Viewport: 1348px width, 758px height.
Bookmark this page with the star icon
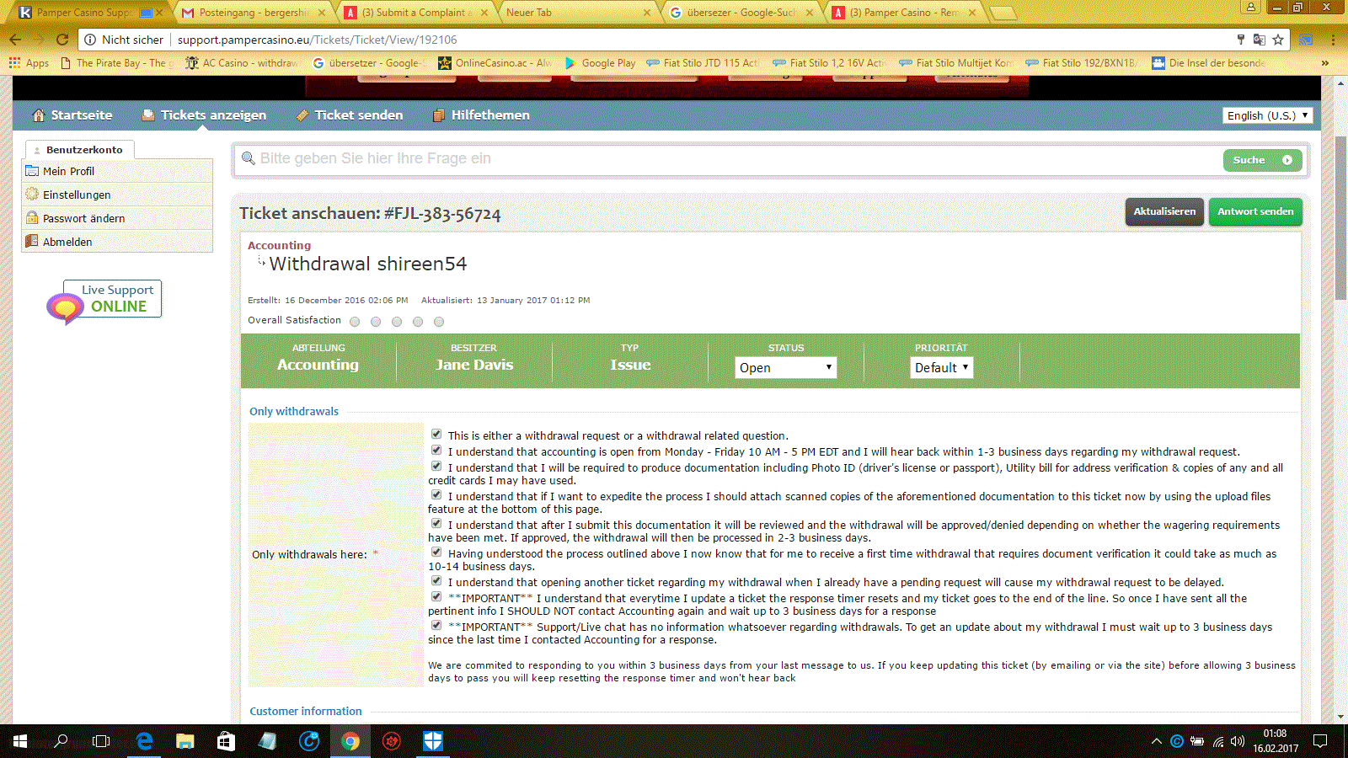[1278, 40]
